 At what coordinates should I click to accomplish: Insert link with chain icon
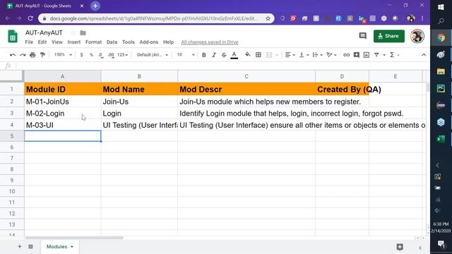click(x=346, y=55)
